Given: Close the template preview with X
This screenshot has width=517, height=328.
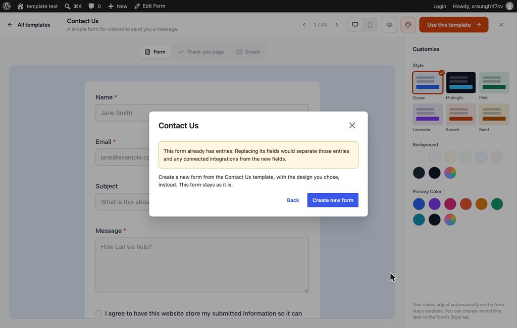Looking at the screenshot, I should [501, 25].
